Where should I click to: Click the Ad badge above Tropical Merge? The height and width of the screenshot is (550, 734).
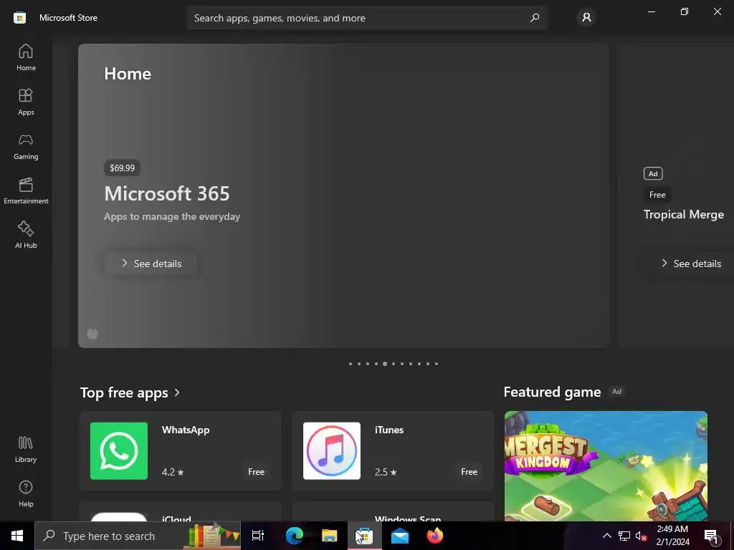click(653, 173)
